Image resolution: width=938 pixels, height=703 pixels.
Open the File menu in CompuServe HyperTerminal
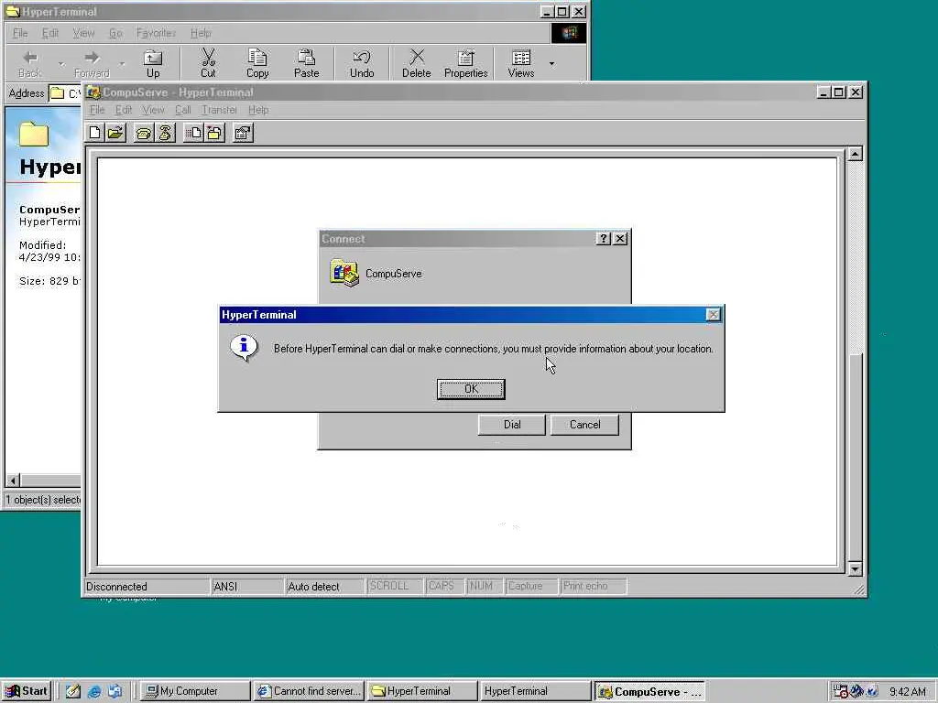pos(97,110)
